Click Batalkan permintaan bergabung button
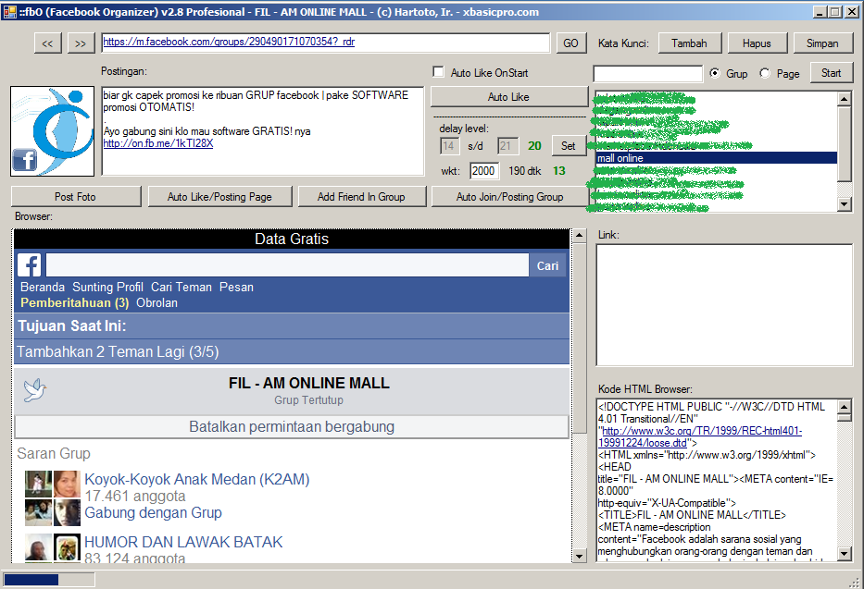This screenshot has height=589, width=864. [292, 427]
